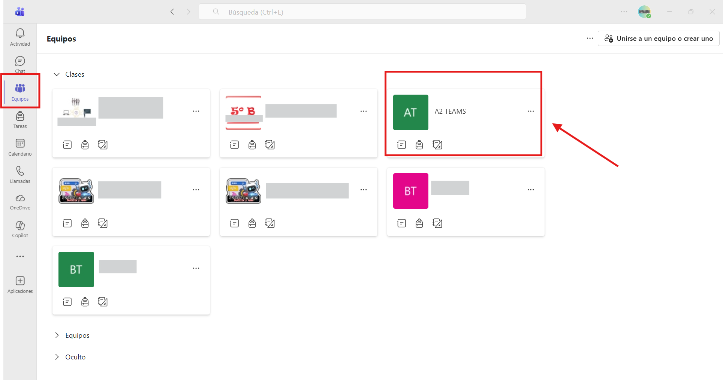Image resolution: width=723 pixels, height=380 pixels.
Task: Open Llamadas in the sidebar
Action: (x=20, y=175)
